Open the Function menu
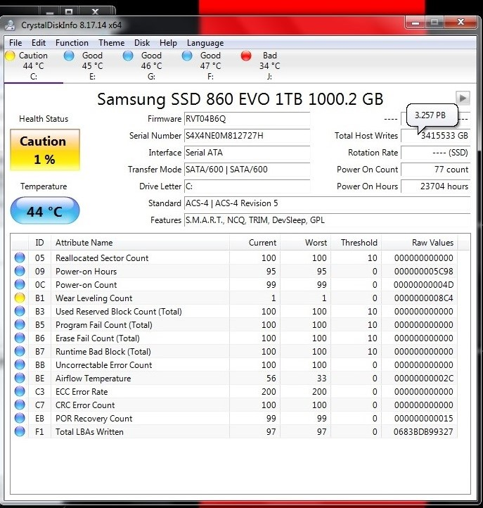 72,43
